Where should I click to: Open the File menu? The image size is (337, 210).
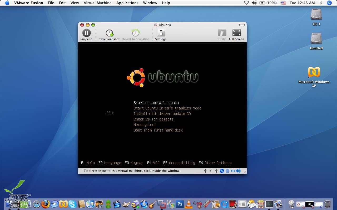pyautogui.click(x=51, y=3)
